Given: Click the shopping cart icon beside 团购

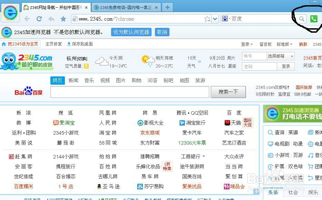Looking at the screenshot, I should click(x=310, y=166).
